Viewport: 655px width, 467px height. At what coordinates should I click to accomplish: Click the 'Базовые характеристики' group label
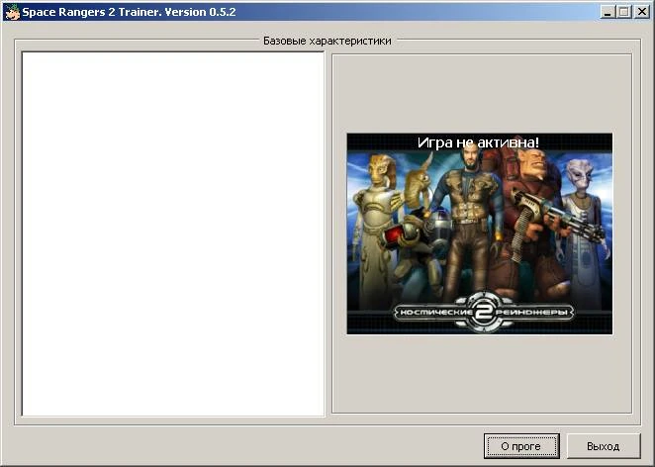(327, 41)
